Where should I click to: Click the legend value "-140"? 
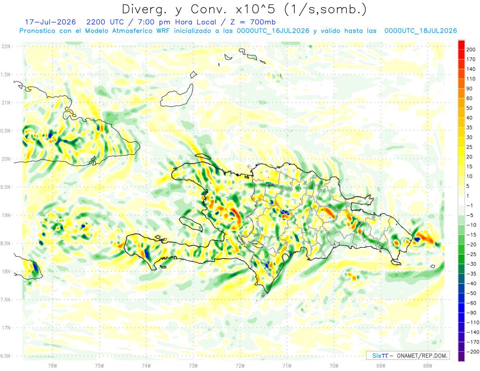(472, 332)
